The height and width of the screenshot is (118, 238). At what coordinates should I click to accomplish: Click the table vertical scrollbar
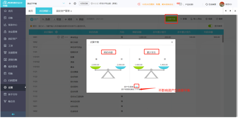point(223,39)
